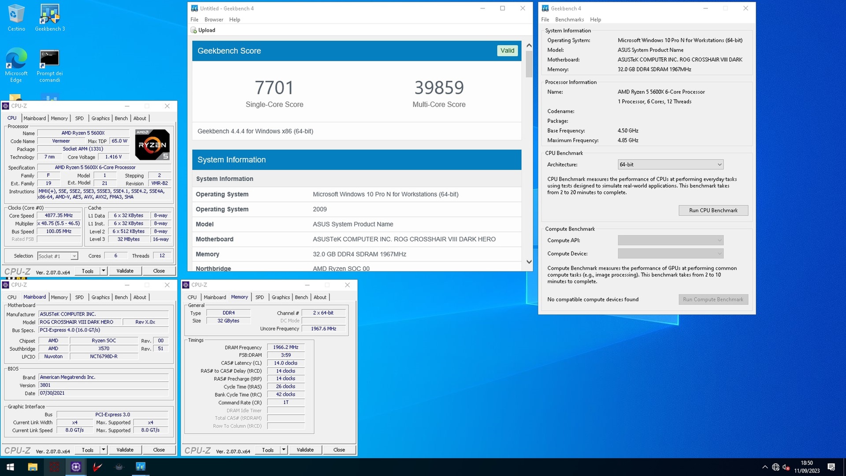Open the notification center icon
Screen dimensions: 846x476
[831, 467]
